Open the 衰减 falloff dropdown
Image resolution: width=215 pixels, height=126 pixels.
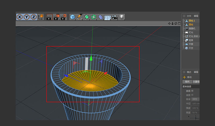(x=195, y=99)
